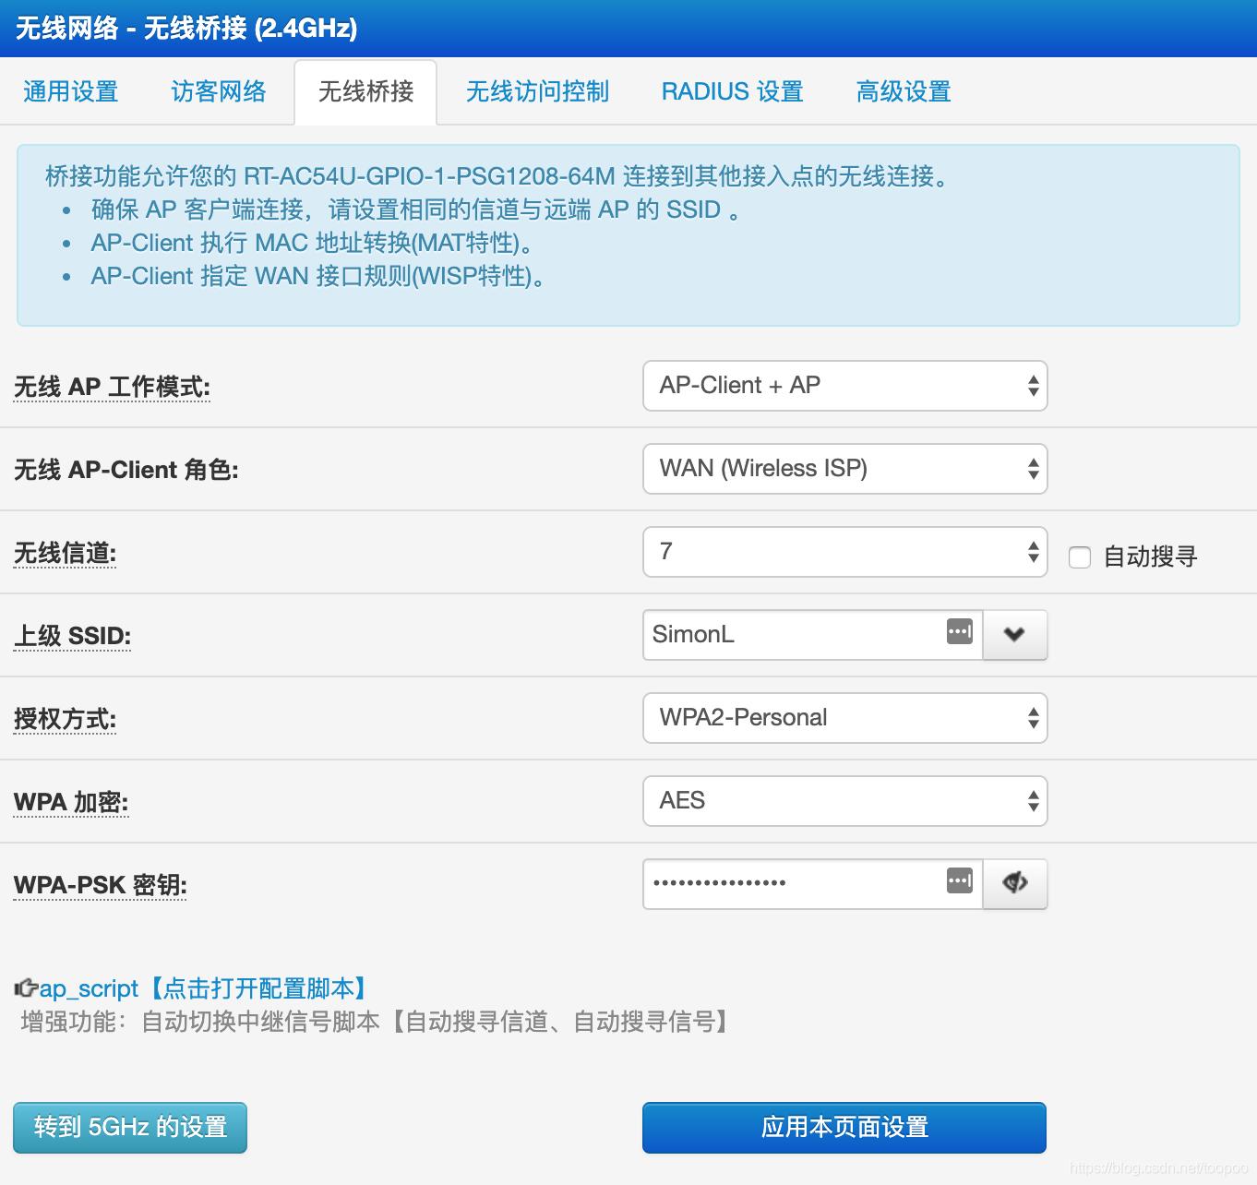Viewport: 1257px width, 1185px height.
Task: Toggle password visibility with the eye icon
Action: 1015,883
